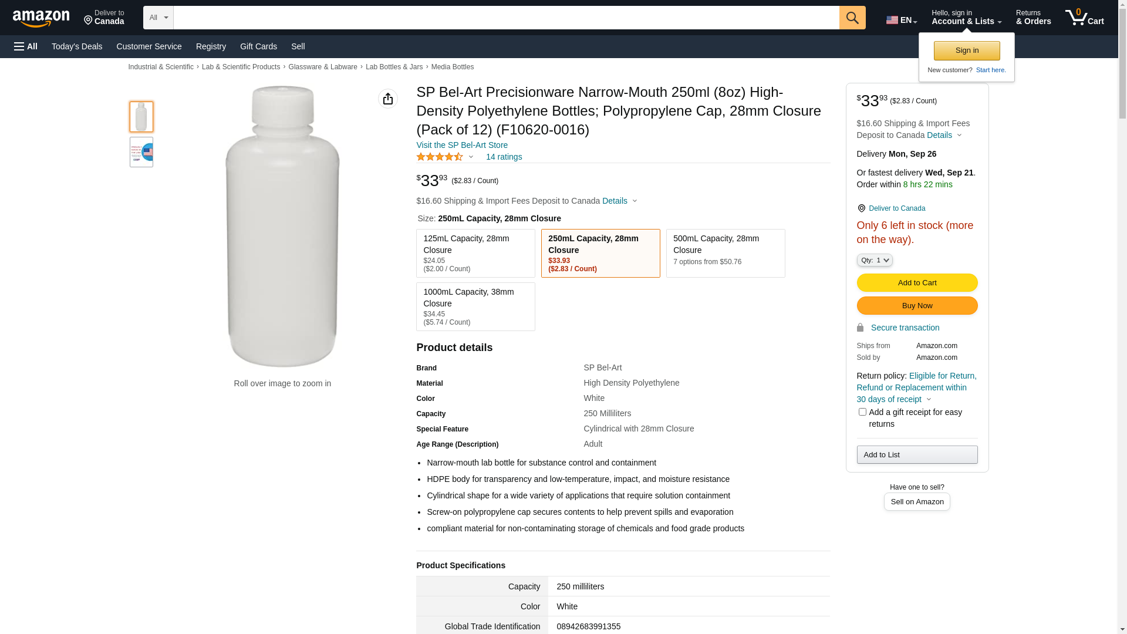1127x634 pixels.
Task: Check the gift receipt checkbox
Action: (x=862, y=412)
